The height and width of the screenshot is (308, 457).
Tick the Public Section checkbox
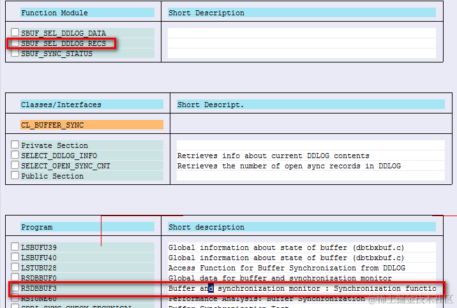click(x=15, y=175)
